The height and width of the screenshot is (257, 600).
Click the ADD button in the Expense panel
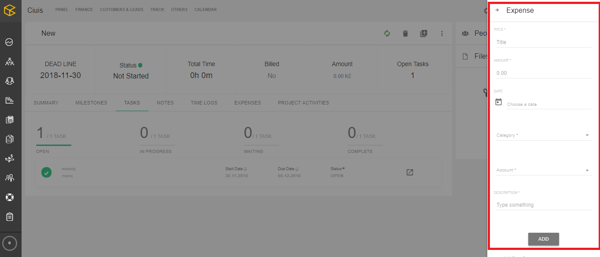[544, 239]
